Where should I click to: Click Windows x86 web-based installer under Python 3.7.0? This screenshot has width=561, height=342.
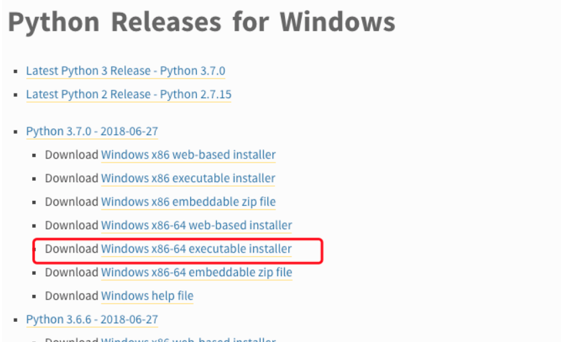tap(188, 155)
